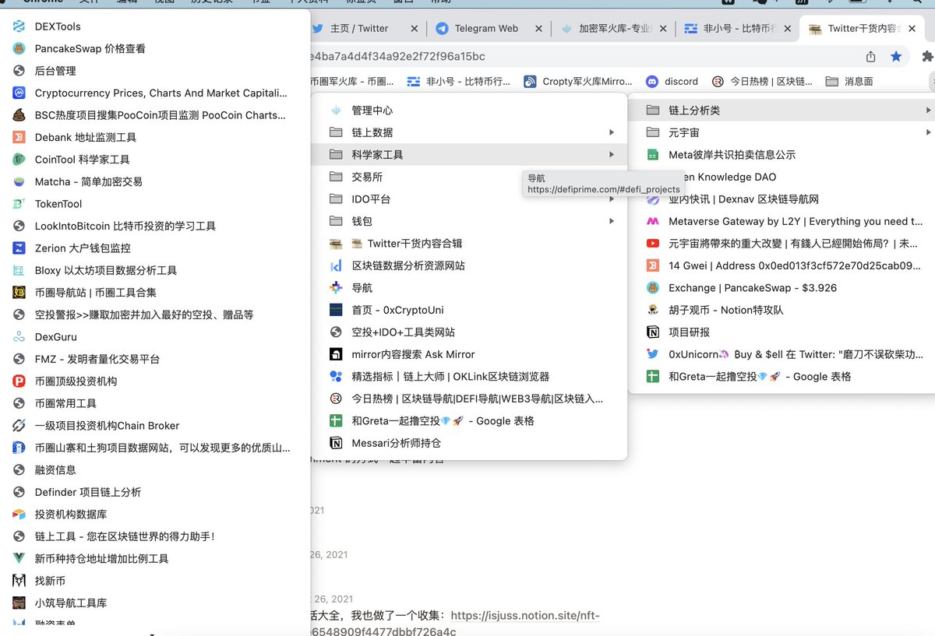Open the IDO平台 folder

470,199
